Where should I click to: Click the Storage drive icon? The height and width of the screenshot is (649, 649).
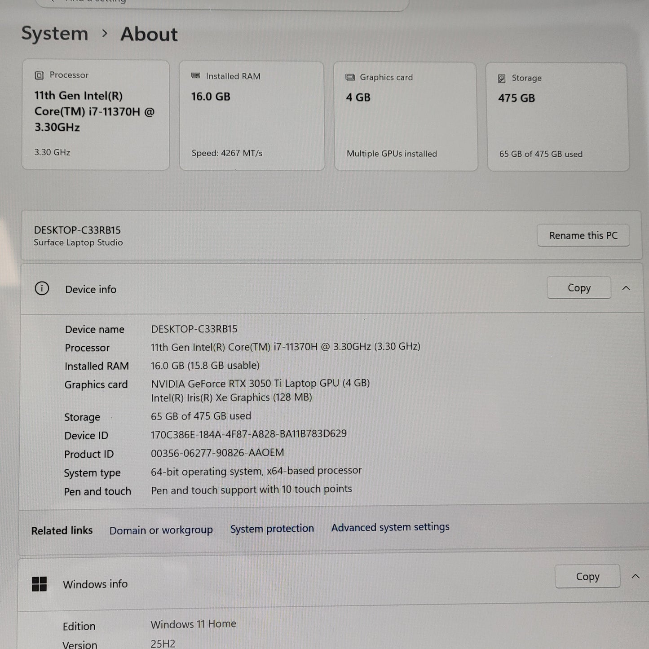(x=502, y=79)
